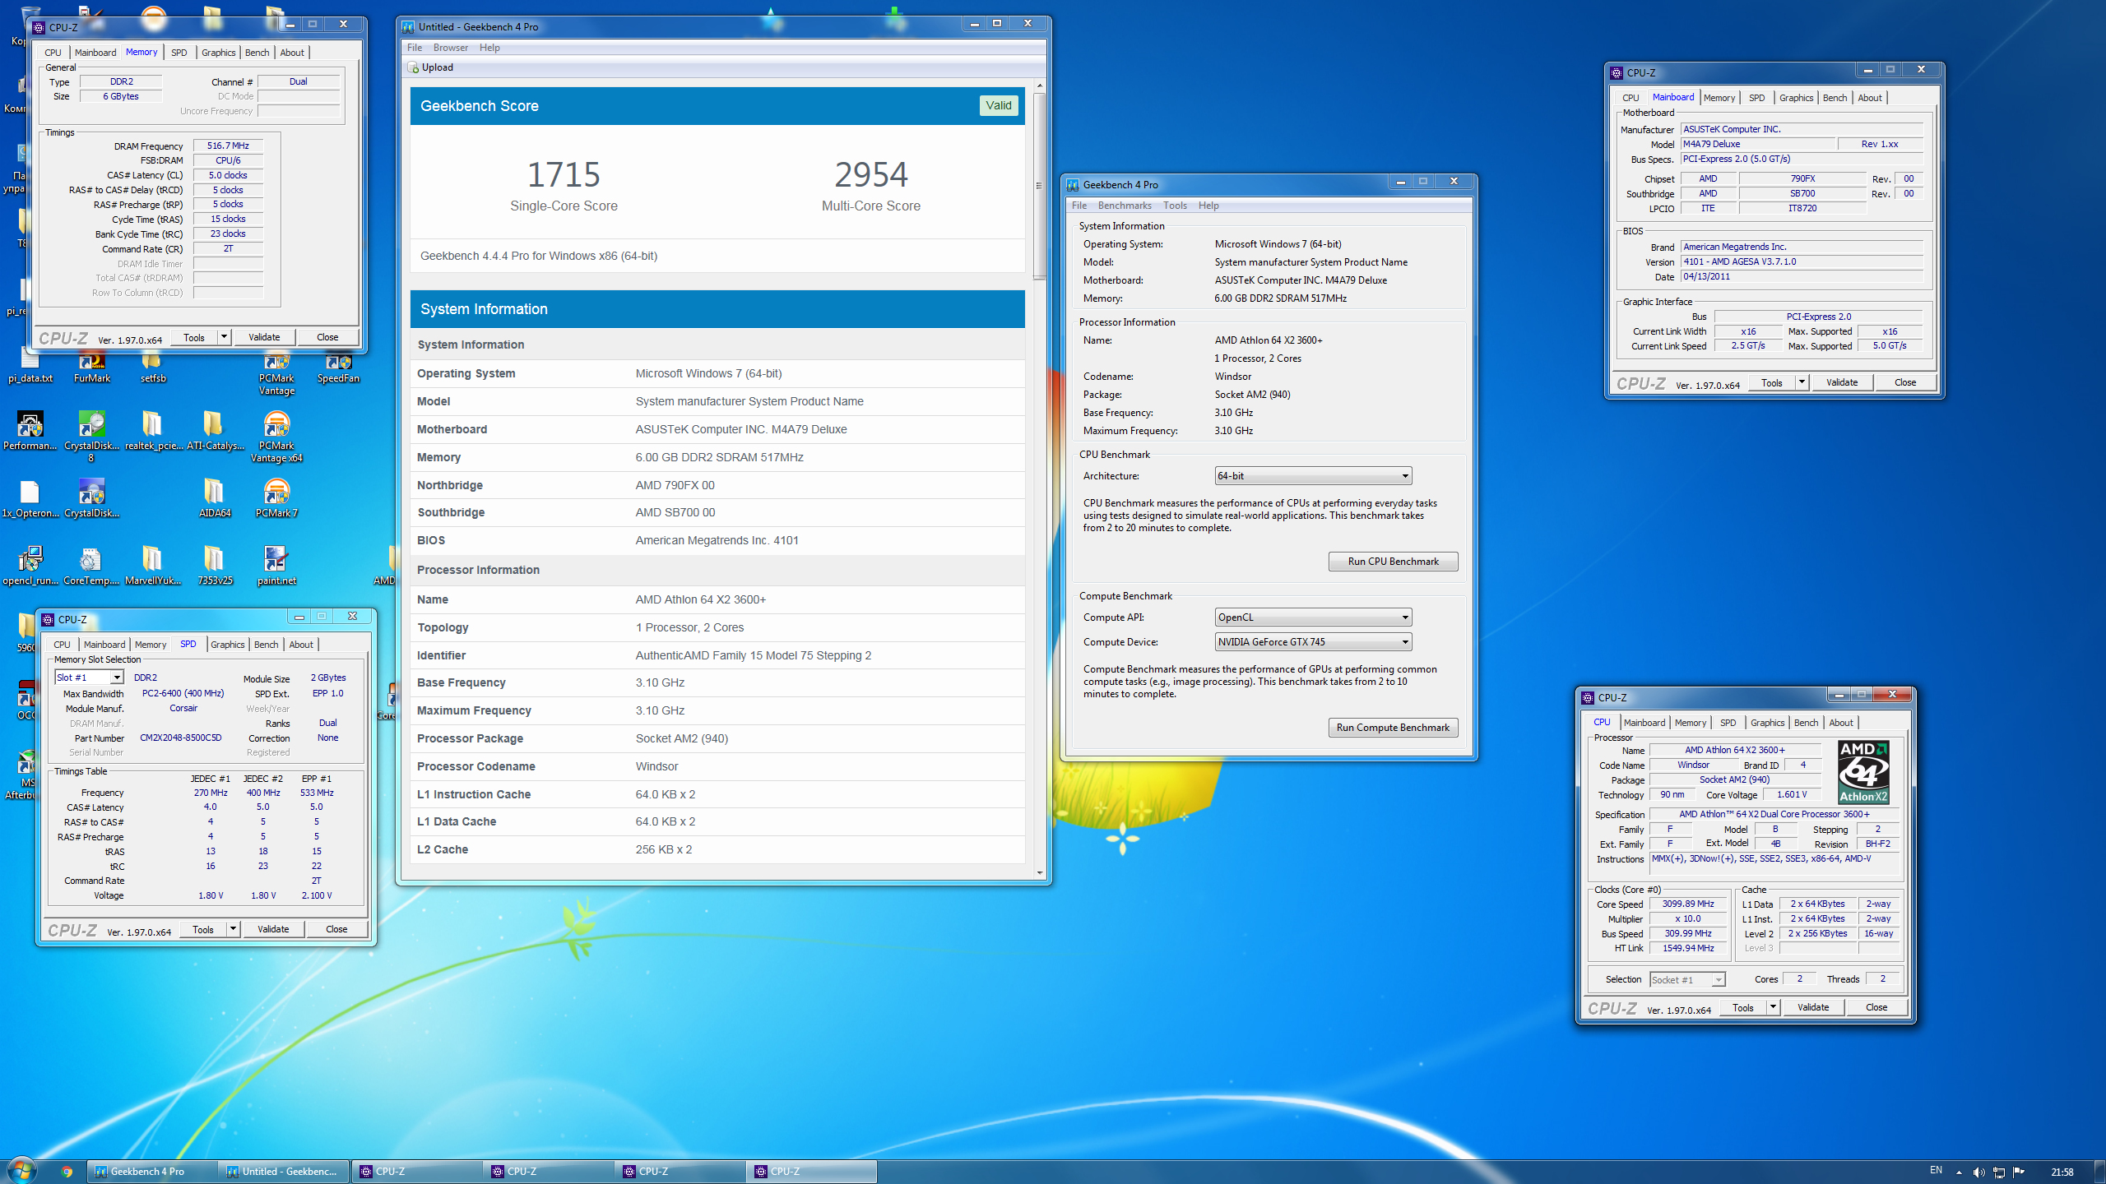Launch Chrome from the taskbar

click(x=67, y=1172)
